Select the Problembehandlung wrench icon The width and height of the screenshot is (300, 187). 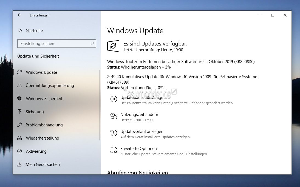pos(19,125)
